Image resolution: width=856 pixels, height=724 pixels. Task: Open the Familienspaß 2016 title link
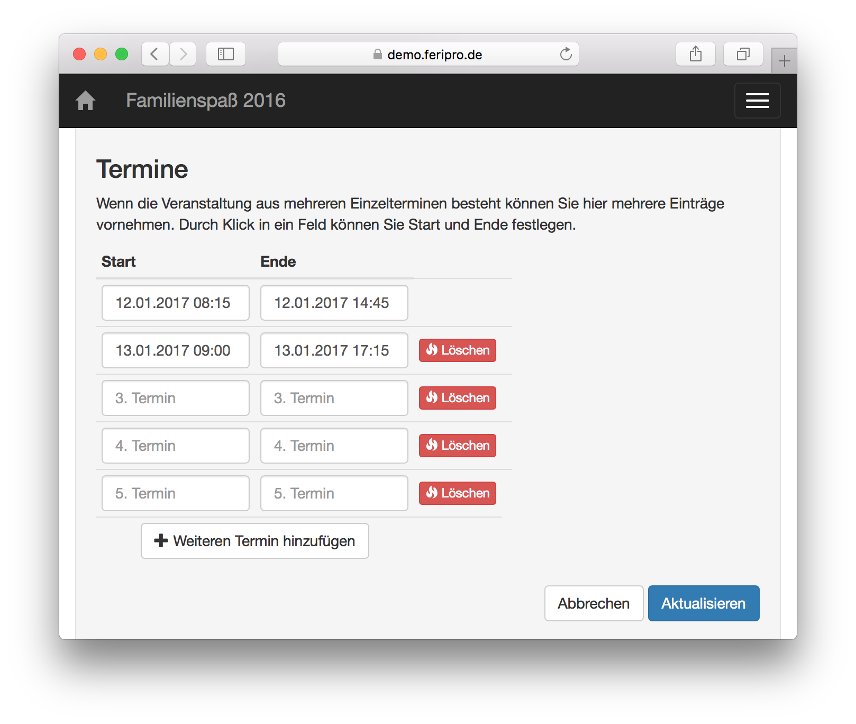[205, 101]
